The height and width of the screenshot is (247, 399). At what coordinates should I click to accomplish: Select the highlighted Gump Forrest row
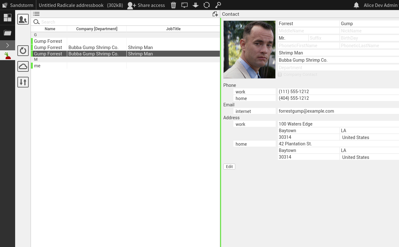coord(126,54)
